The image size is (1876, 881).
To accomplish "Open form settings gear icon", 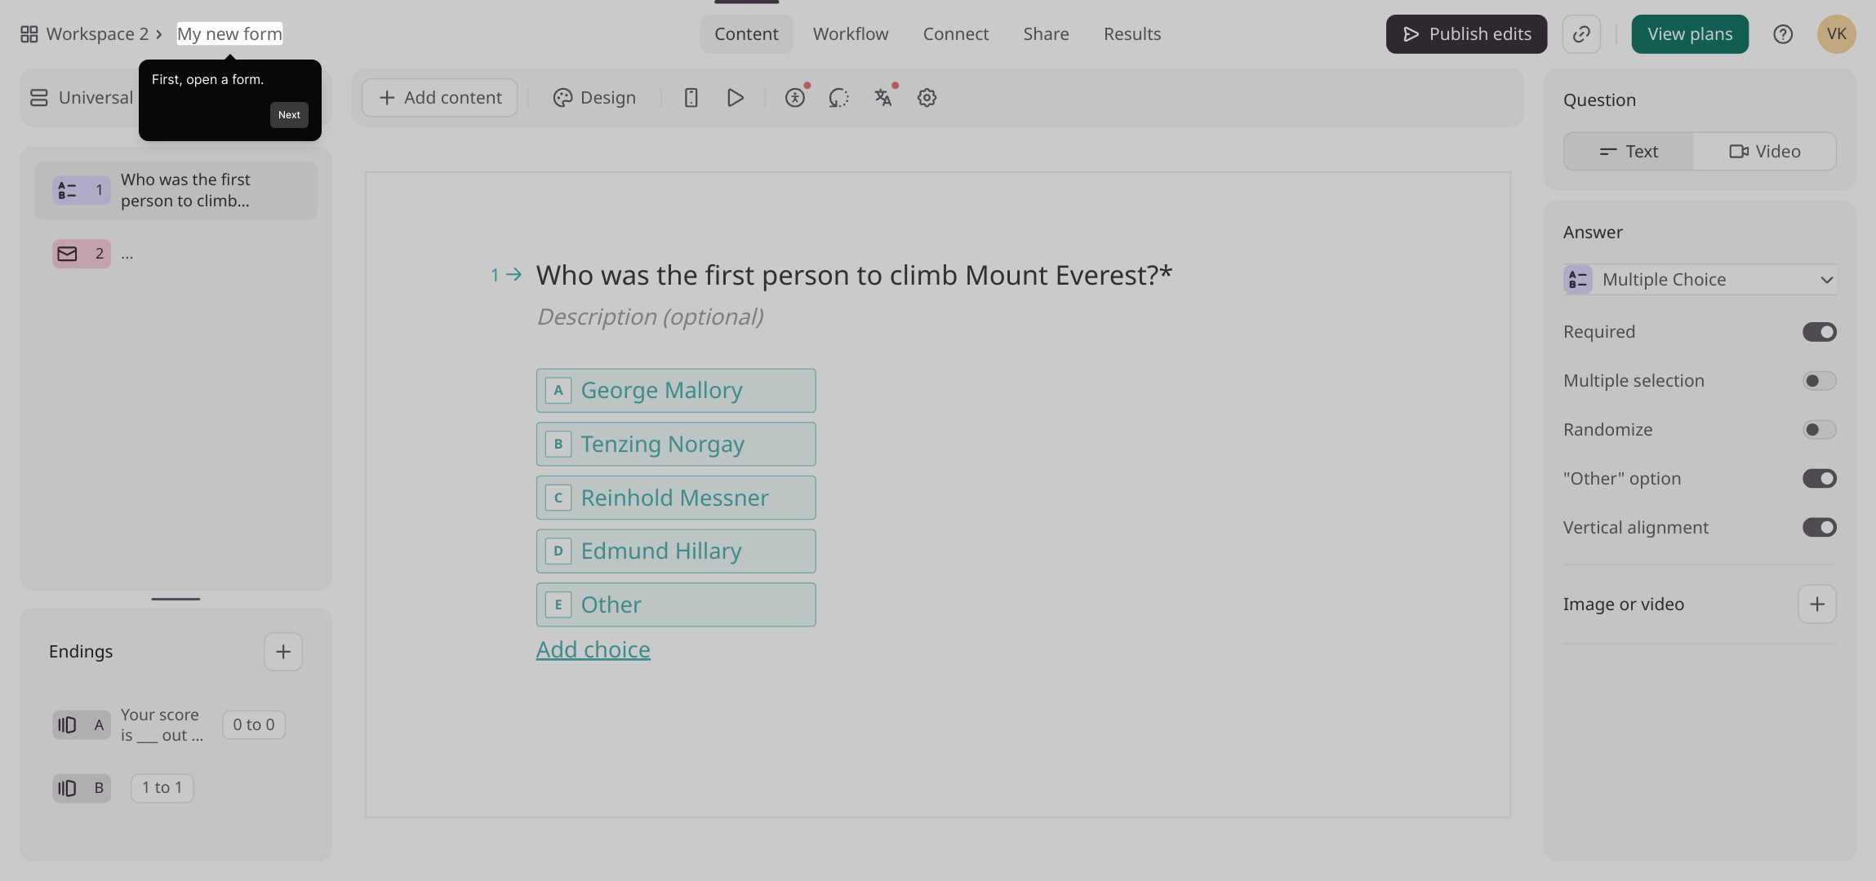I will (x=927, y=98).
